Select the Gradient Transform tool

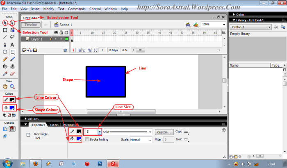12,30
